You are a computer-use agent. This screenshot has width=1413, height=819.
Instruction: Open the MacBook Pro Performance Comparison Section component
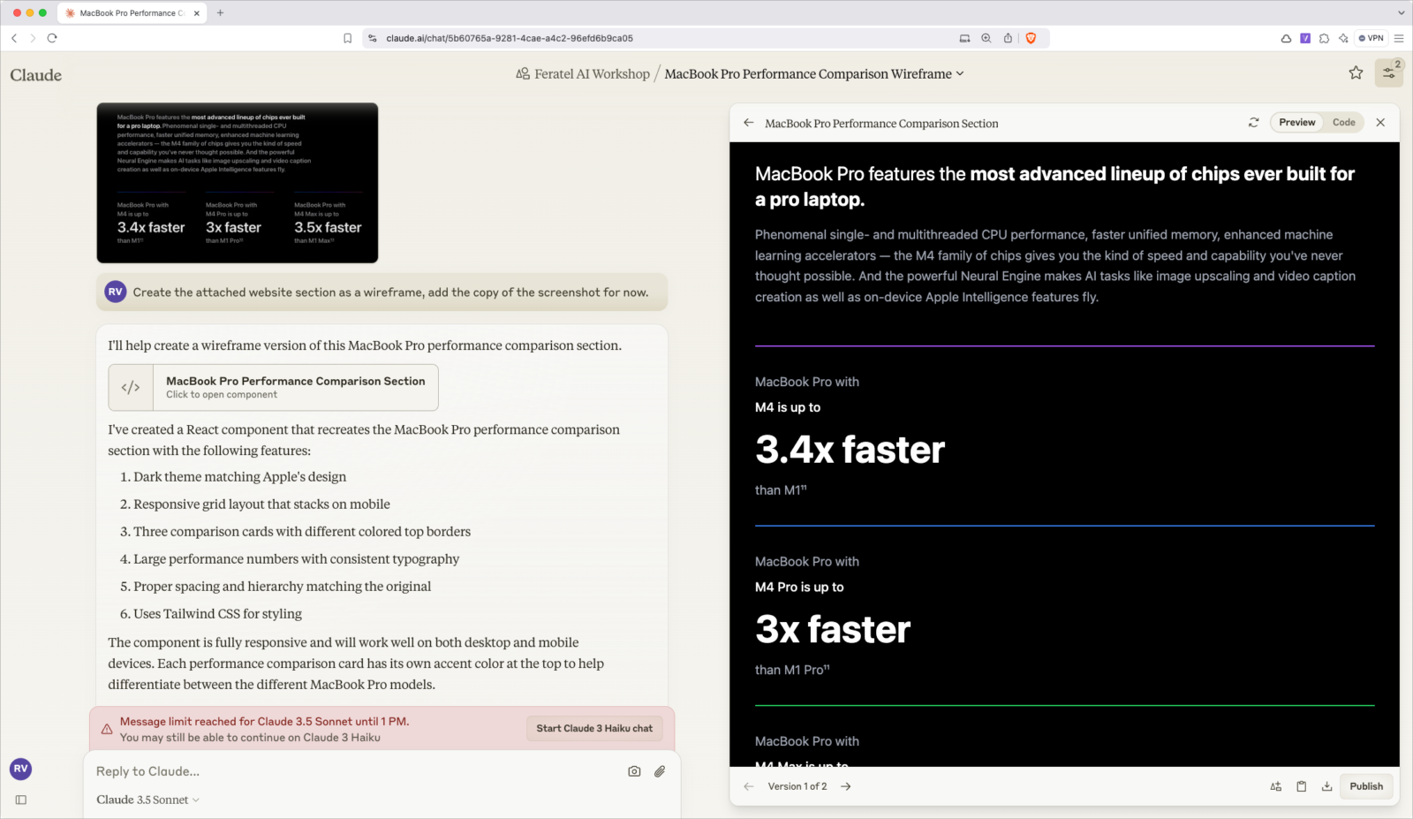click(x=273, y=387)
